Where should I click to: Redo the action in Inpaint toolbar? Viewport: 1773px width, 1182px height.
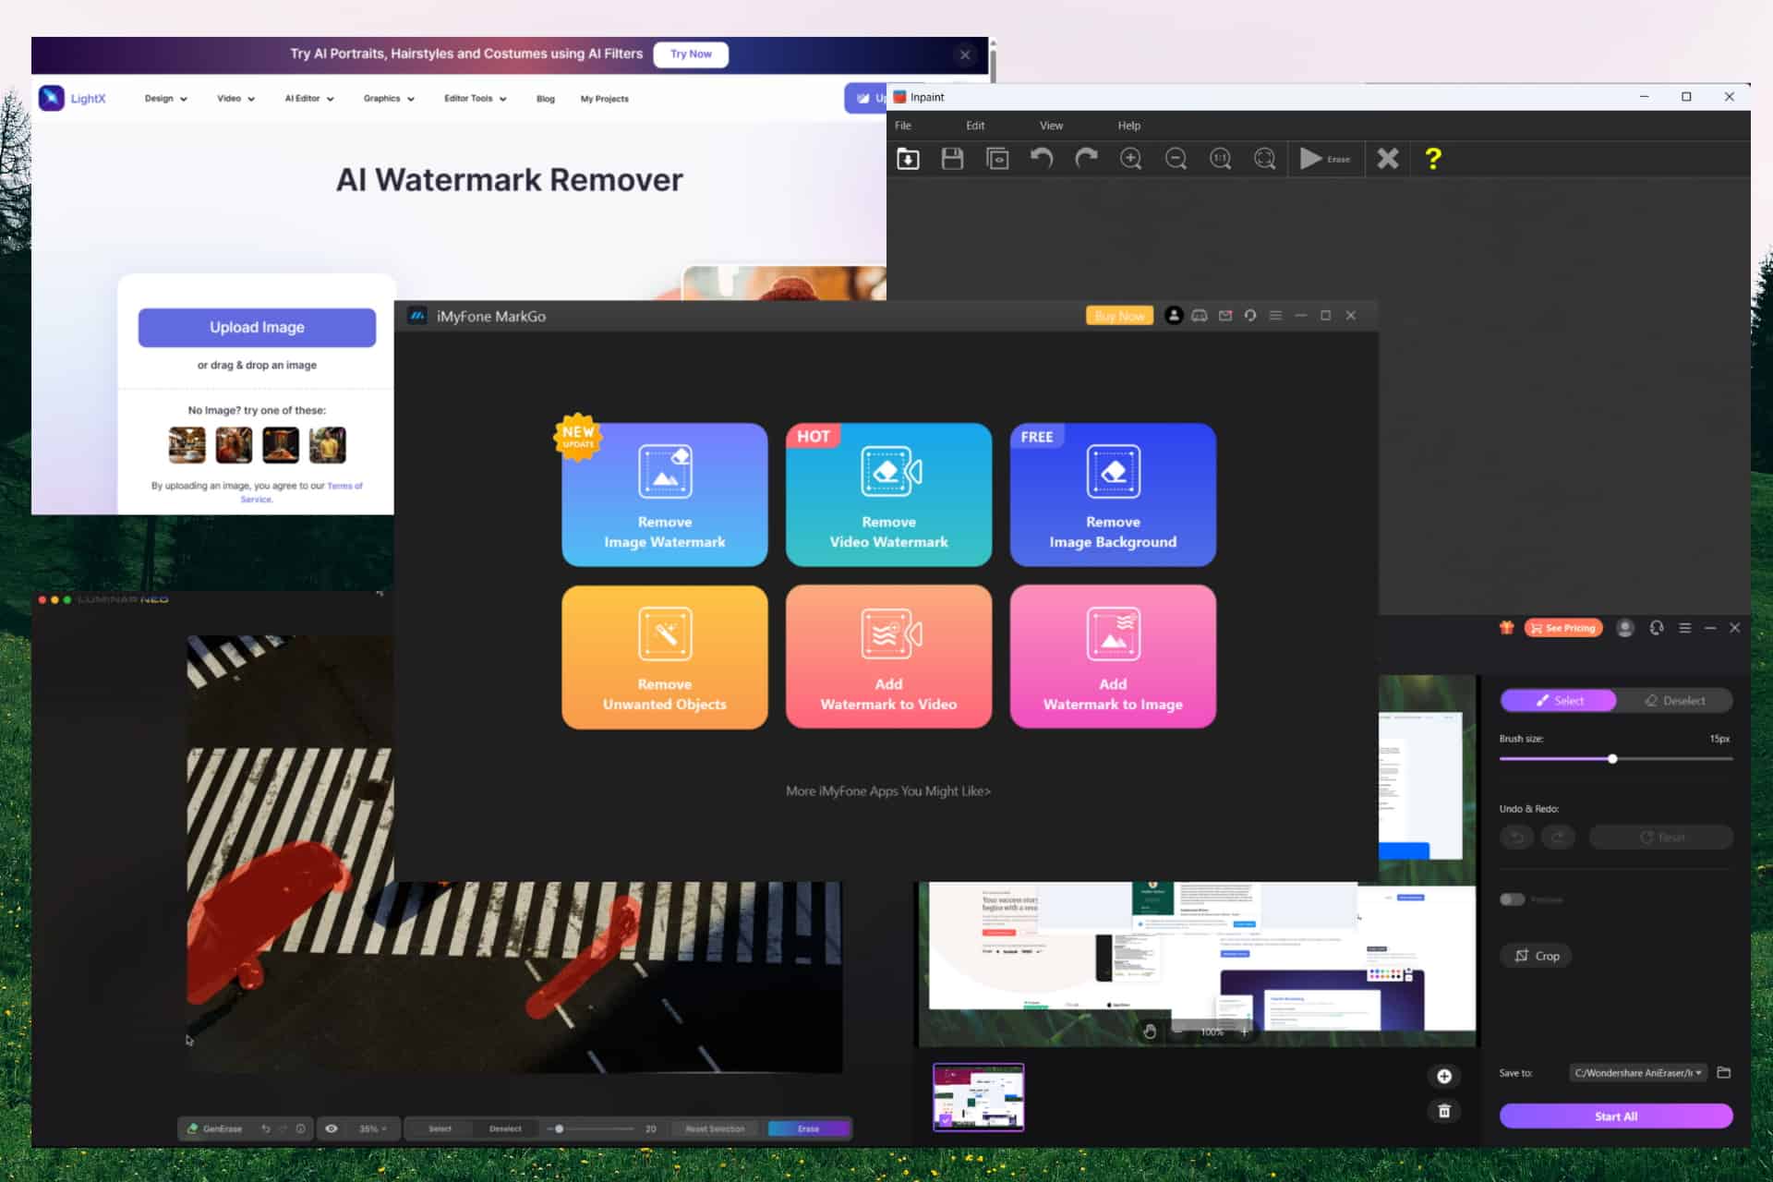coord(1086,159)
